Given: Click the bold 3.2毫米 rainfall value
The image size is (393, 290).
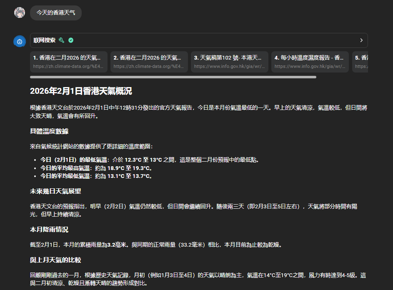Looking at the screenshot, I should pyautogui.click(x=117, y=245).
